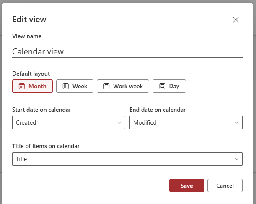256x204 pixels.
Task: Click the calendar icon in the Month button
Action: tap(22, 86)
